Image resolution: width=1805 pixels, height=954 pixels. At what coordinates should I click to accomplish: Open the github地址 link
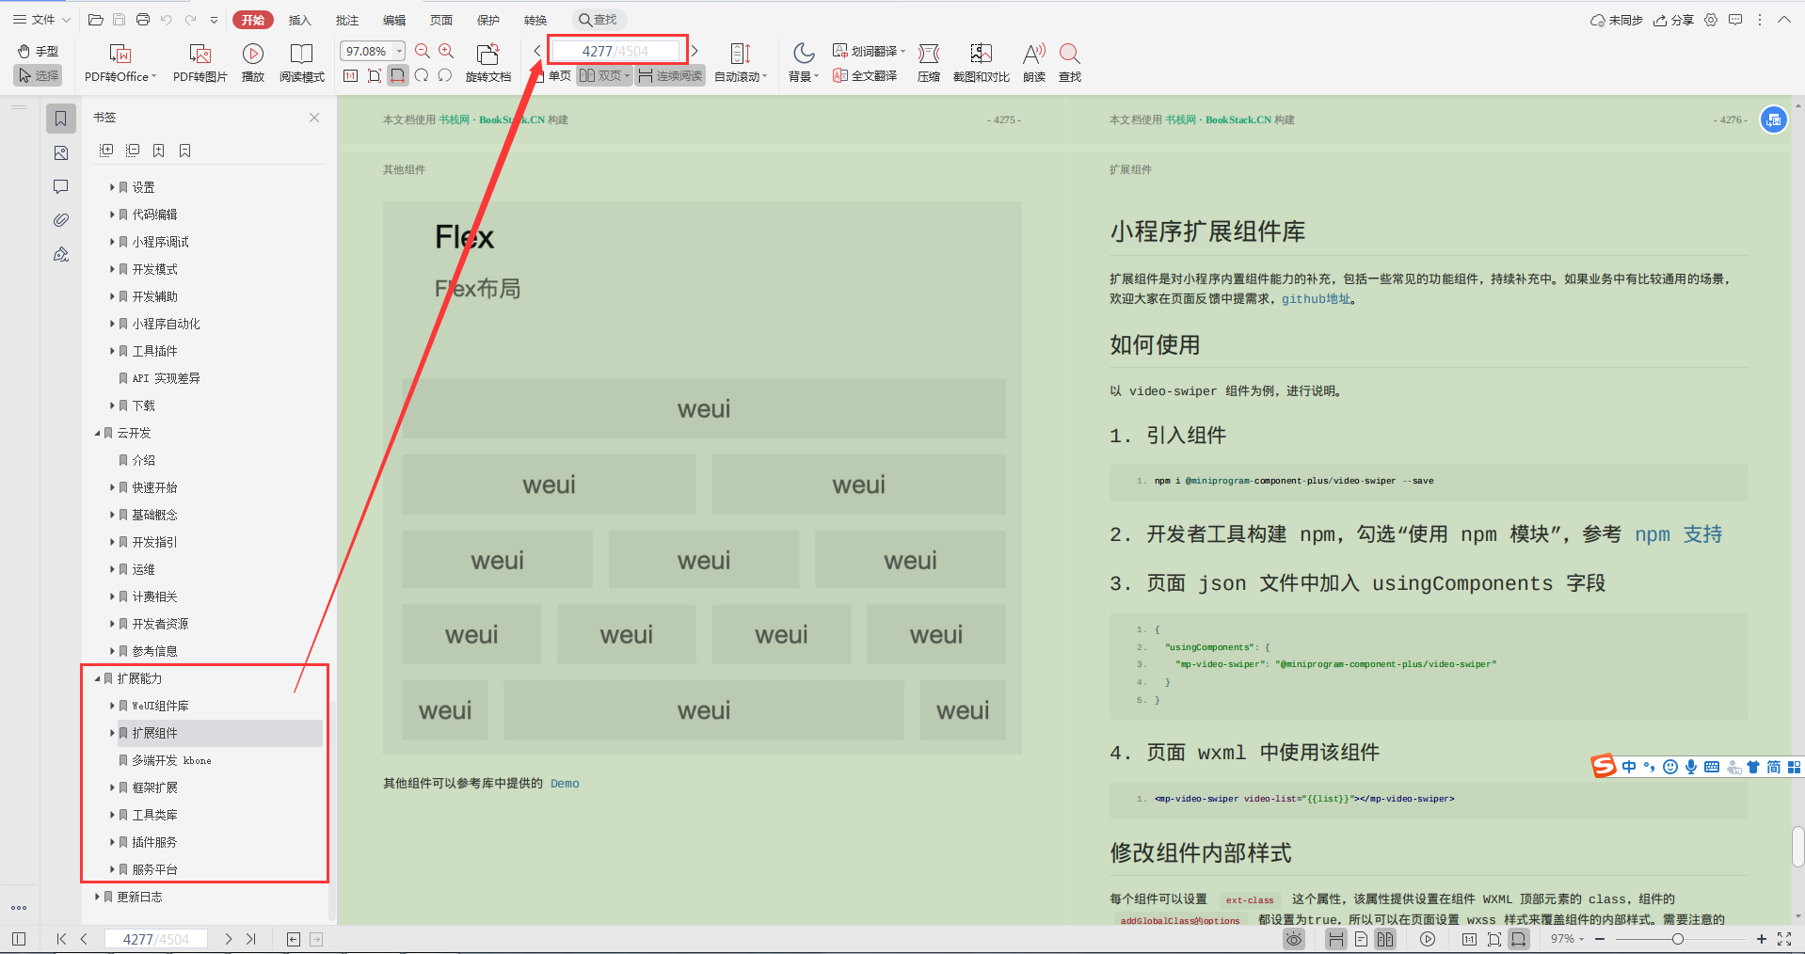coord(1316,299)
